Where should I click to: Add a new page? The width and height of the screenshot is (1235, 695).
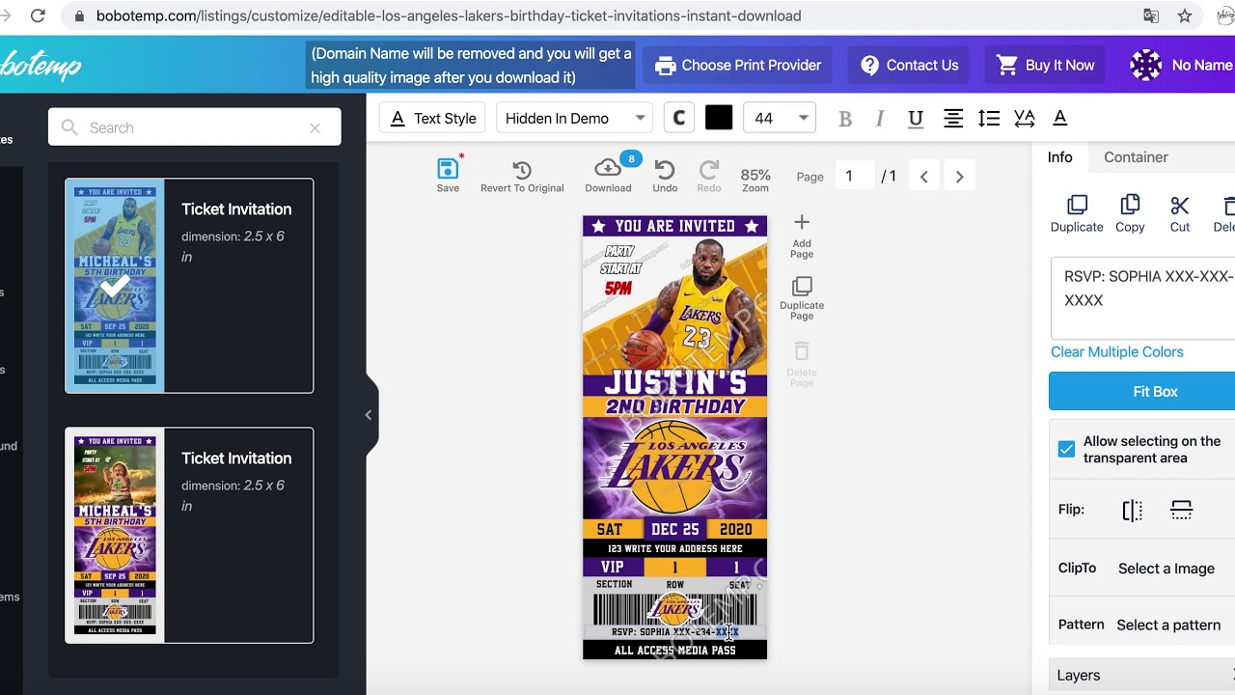(x=802, y=236)
